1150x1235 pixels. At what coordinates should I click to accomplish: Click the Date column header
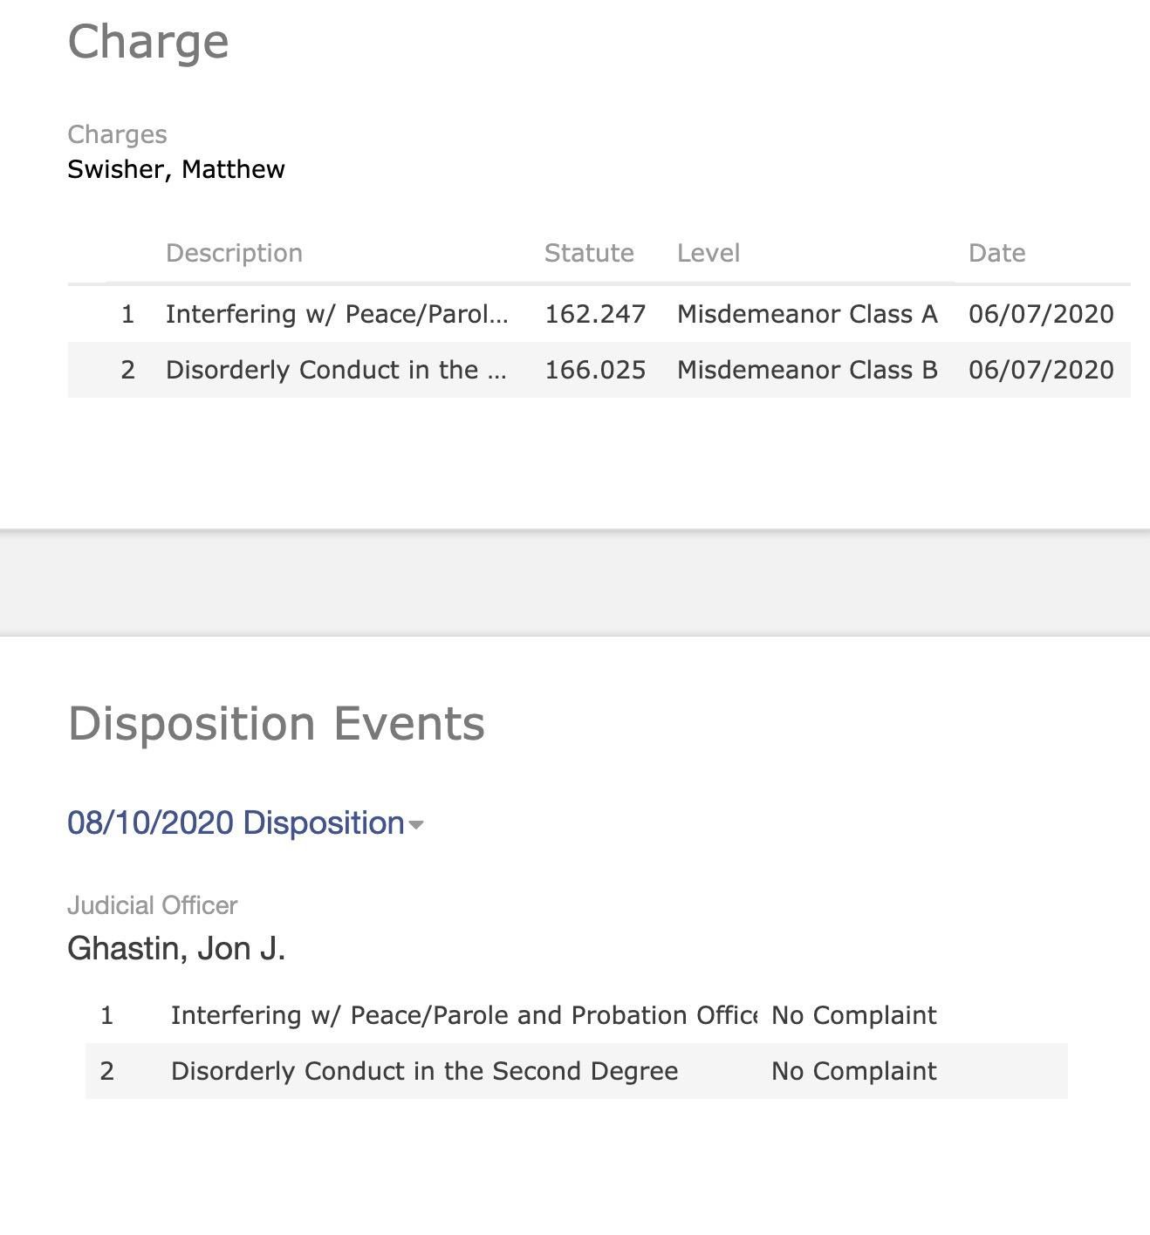pyautogui.click(x=996, y=253)
